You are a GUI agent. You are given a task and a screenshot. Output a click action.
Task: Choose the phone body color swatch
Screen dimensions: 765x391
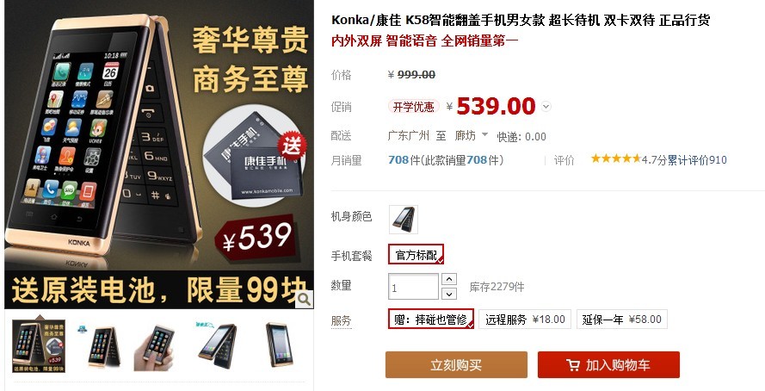(x=404, y=219)
